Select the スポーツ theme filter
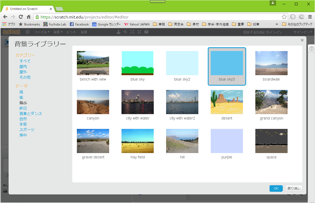 (27, 130)
